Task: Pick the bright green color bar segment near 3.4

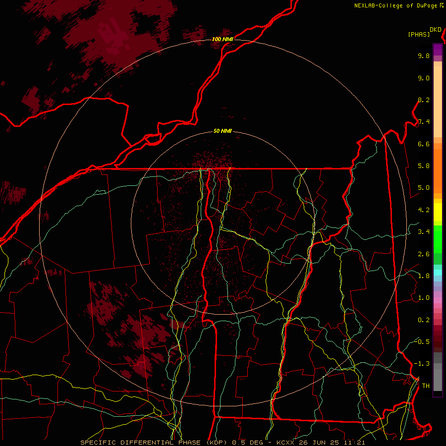Action: pyautogui.click(x=438, y=239)
